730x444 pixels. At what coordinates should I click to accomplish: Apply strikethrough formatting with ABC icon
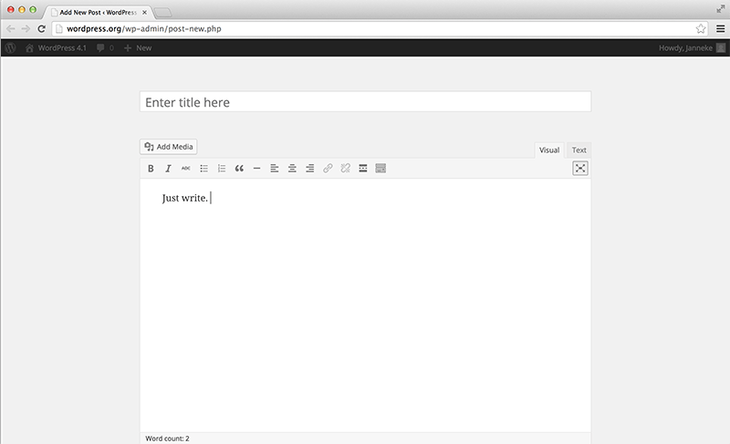(x=186, y=169)
